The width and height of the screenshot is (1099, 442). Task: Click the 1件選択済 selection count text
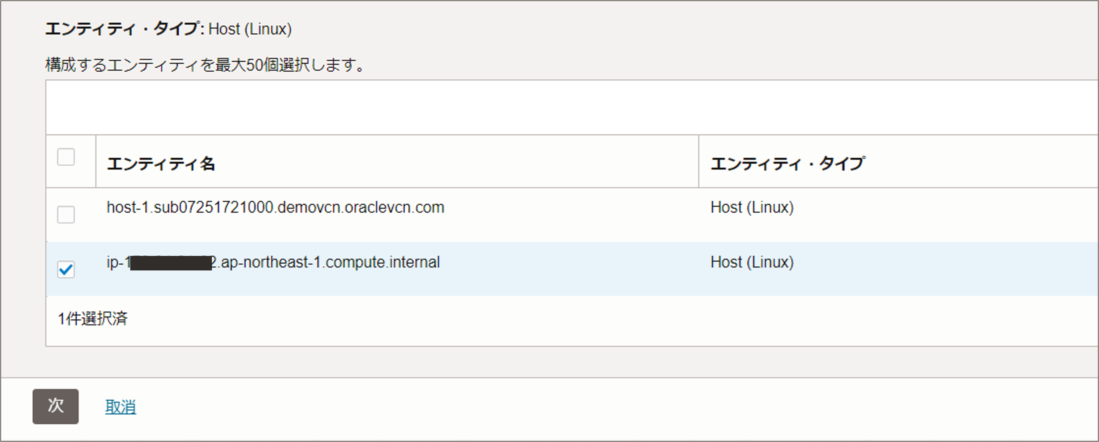point(93,319)
